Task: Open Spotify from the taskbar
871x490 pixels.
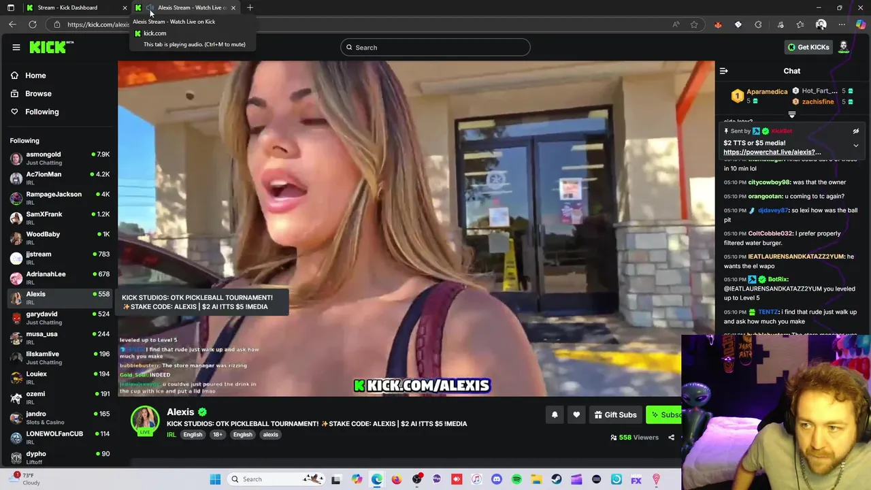Action: [516, 479]
